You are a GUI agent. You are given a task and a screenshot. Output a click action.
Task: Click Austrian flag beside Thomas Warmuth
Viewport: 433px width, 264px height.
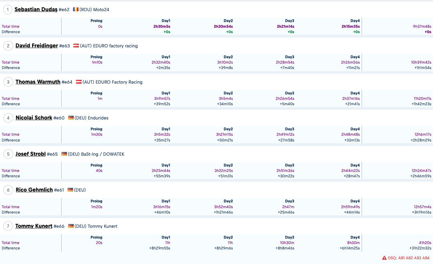[79, 82]
